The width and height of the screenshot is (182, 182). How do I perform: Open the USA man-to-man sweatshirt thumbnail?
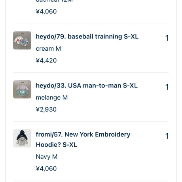[x=22, y=89]
